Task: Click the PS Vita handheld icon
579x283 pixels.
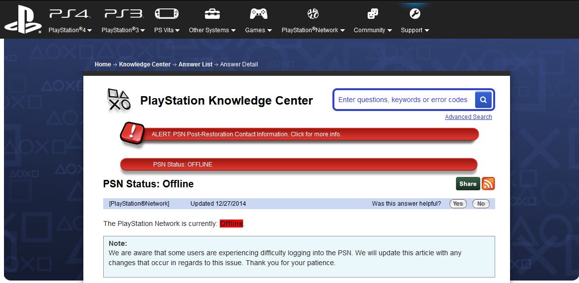Action: [167, 14]
